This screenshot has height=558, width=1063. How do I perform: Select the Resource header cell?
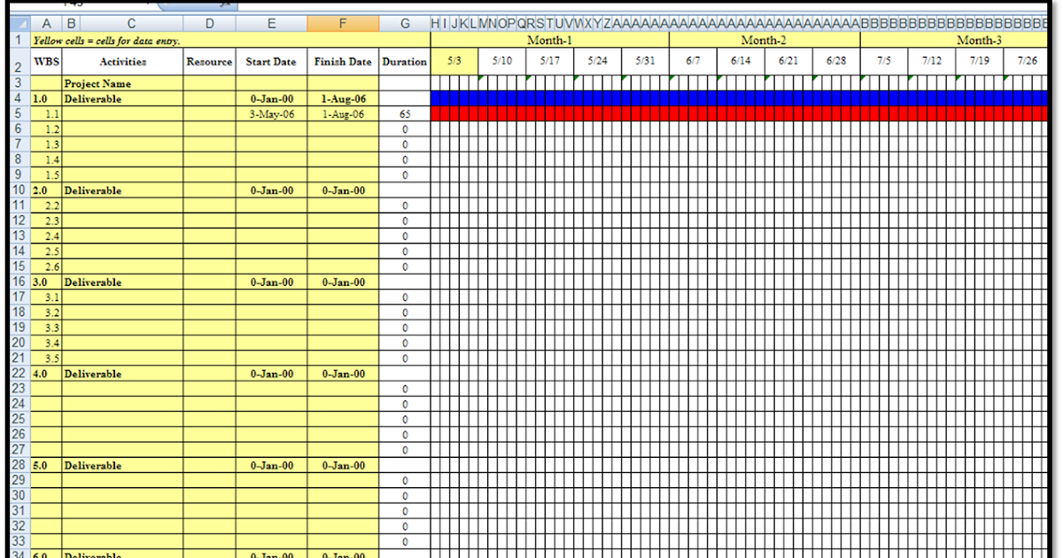[x=209, y=62]
